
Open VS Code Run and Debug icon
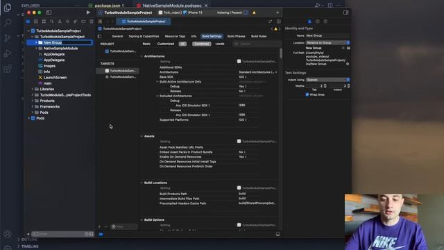coord(8,53)
